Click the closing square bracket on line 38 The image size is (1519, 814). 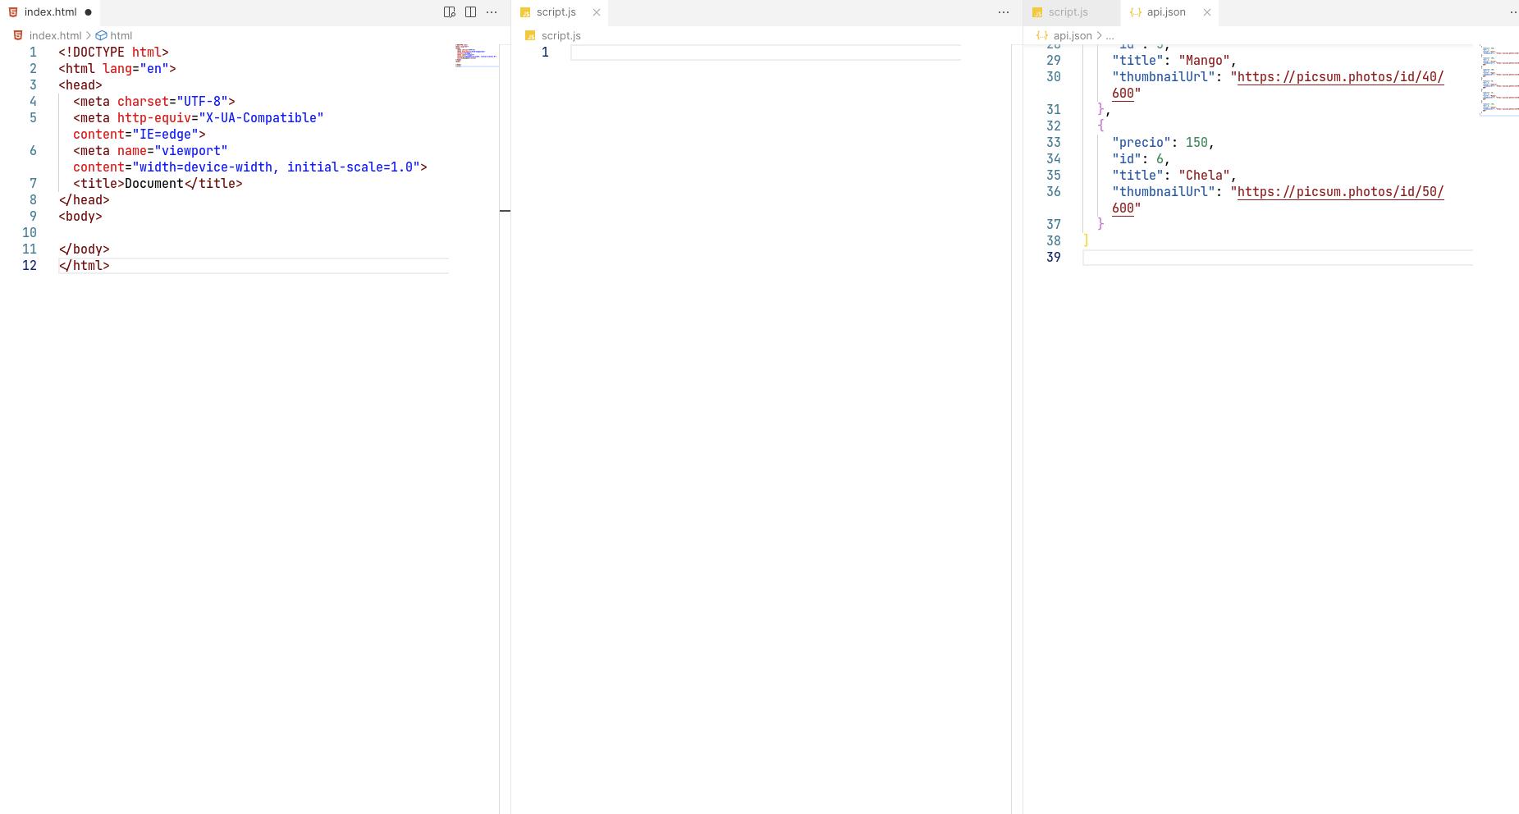[1086, 241]
